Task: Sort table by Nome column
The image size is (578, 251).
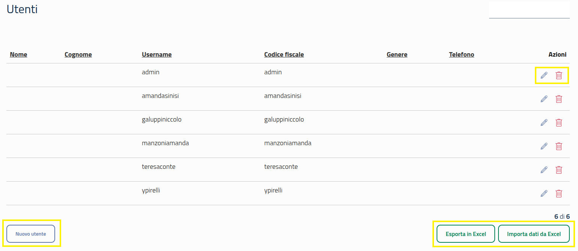Action: [x=18, y=55]
